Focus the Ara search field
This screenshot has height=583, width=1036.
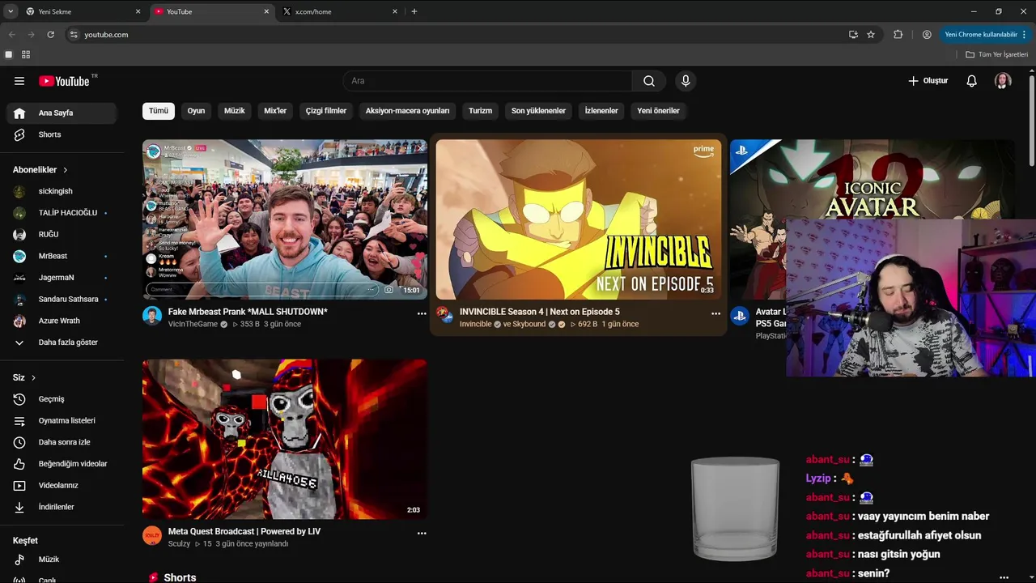(x=488, y=81)
